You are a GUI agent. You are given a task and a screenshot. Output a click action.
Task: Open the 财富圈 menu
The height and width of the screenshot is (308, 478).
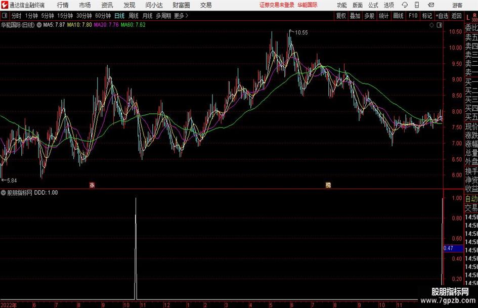[181, 5]
